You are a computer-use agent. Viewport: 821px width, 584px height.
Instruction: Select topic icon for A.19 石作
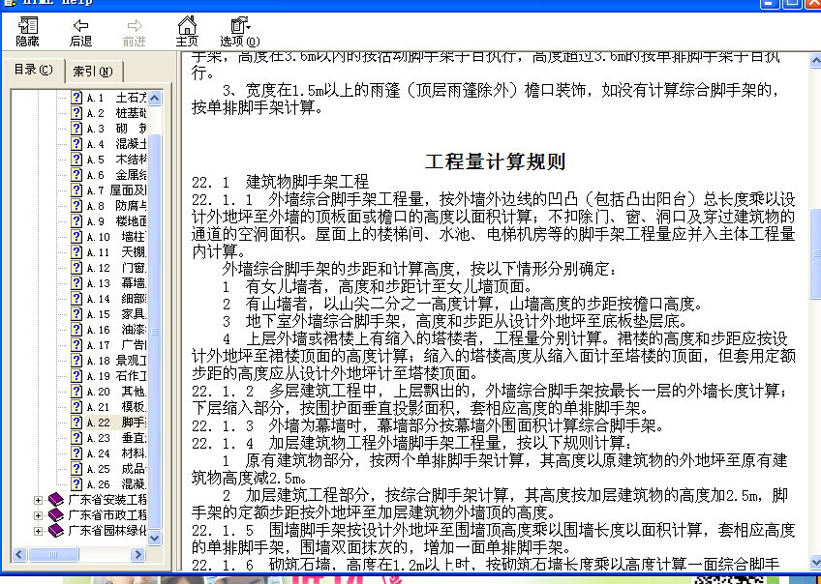pos(76,376)
